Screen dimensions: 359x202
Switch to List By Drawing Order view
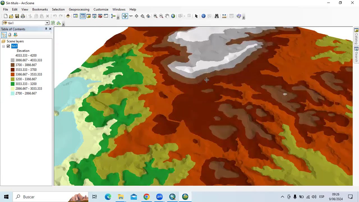4,35
